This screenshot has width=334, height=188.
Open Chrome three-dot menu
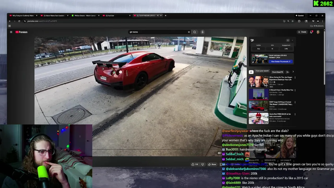pos(323,21)
